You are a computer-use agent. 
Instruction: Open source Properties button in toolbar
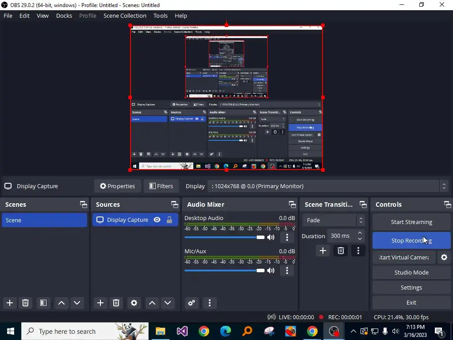coord(117,186)
